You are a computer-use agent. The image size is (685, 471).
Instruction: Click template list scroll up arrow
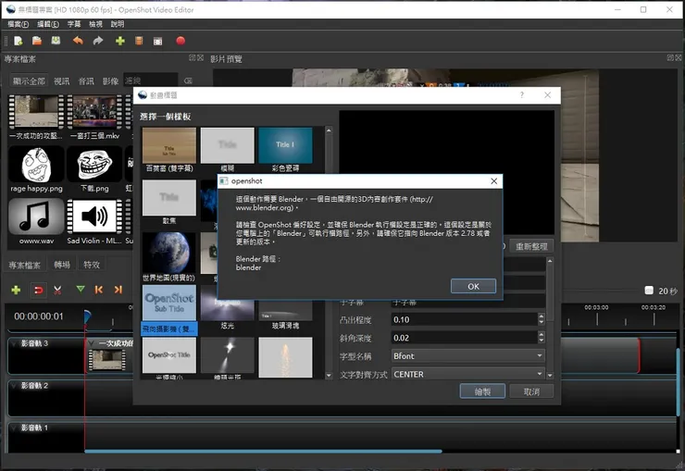pyautogui.click(x=329, y=130)
